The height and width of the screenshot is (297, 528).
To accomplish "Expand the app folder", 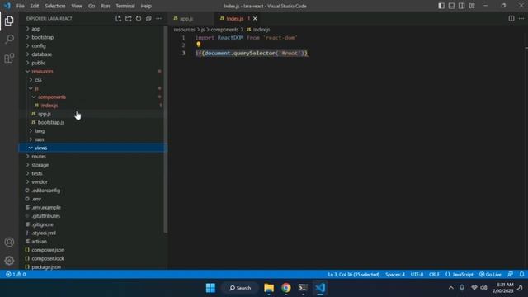I will [x=92, y=29].
